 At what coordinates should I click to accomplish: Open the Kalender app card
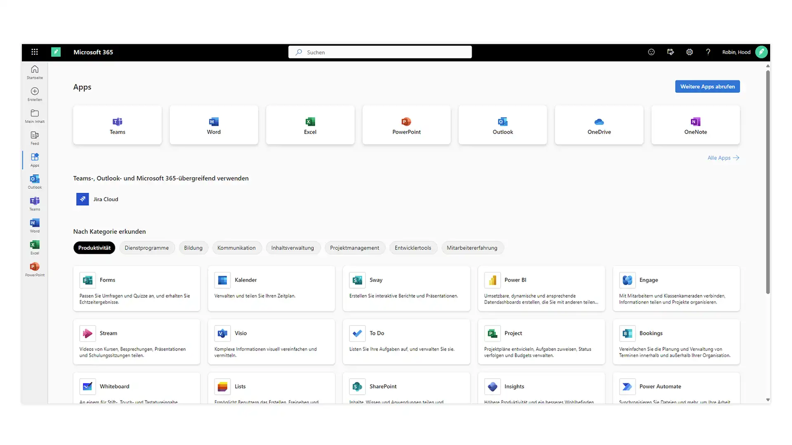271,288
